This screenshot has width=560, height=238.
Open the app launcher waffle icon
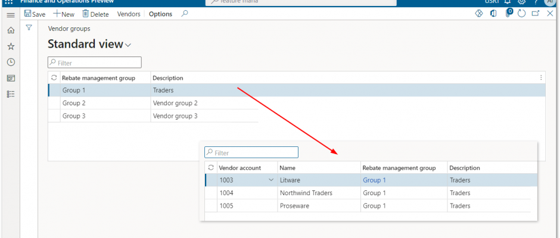point(10,2)
